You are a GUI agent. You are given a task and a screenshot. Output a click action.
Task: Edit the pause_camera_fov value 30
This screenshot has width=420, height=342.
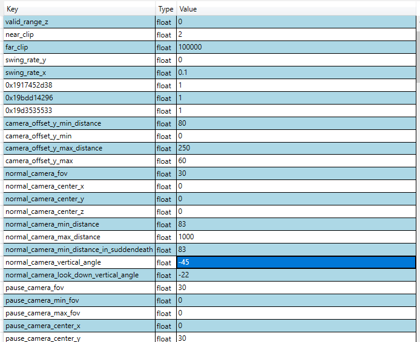pos(297,288)
